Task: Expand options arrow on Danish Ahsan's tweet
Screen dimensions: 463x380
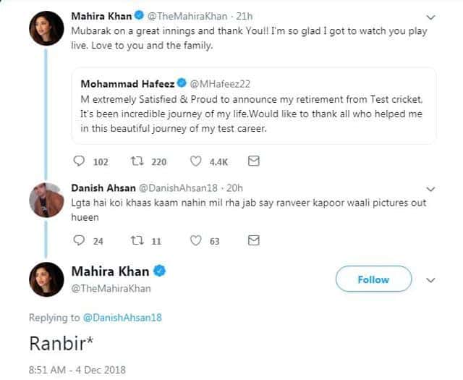Action: (432, 187)
